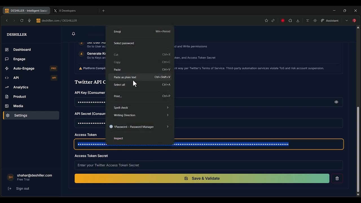The image size is (361, 203).
Task: Click the address bar URL deshiller.com
Action: coord(59,21)
